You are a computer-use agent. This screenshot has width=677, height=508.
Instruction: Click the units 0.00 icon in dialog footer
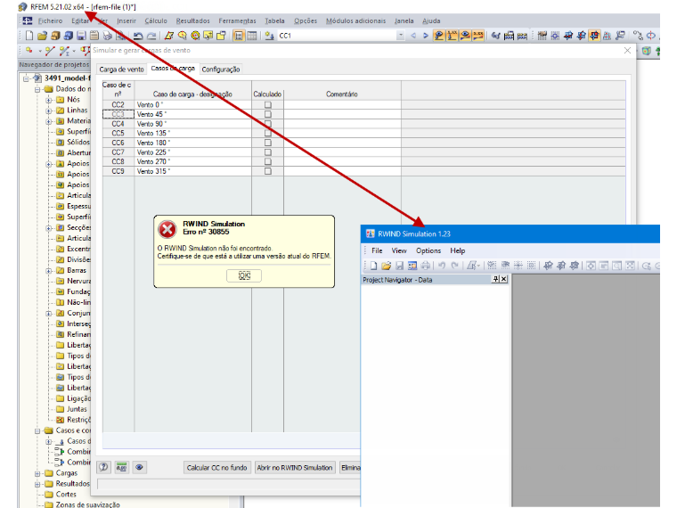(x=121, y=467)
